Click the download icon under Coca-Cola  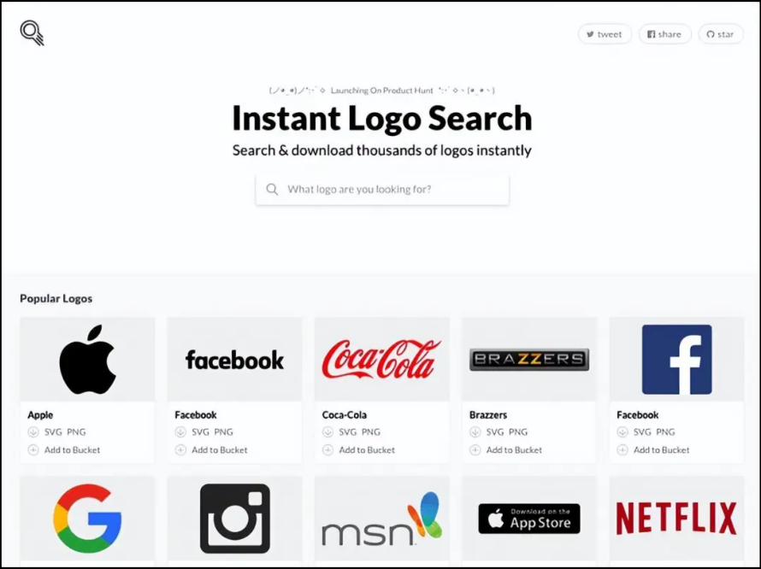tap(327, 431)
